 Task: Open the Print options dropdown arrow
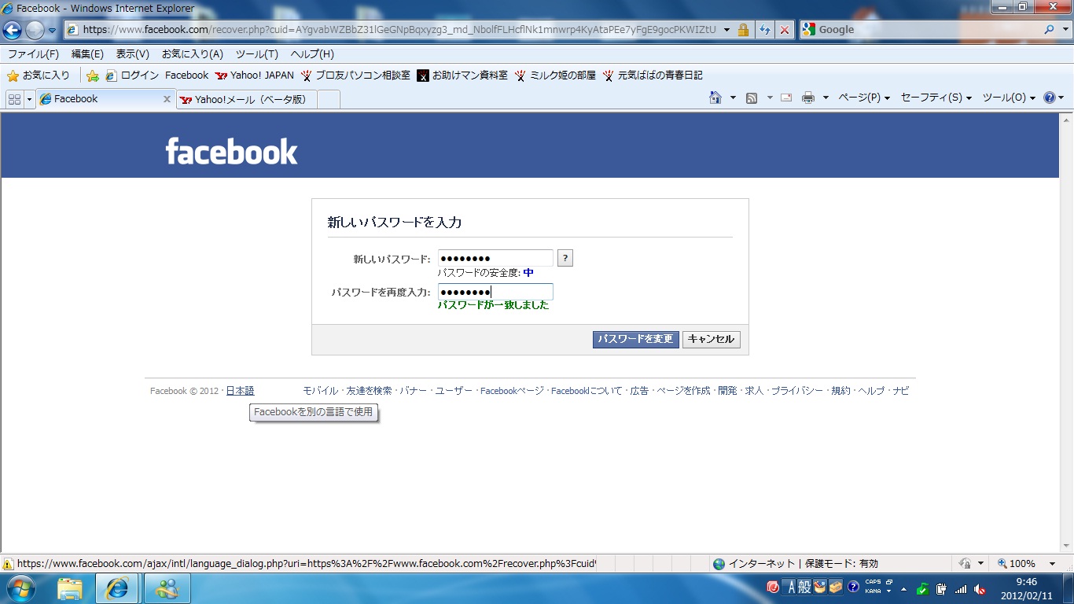tap(826, 98)
